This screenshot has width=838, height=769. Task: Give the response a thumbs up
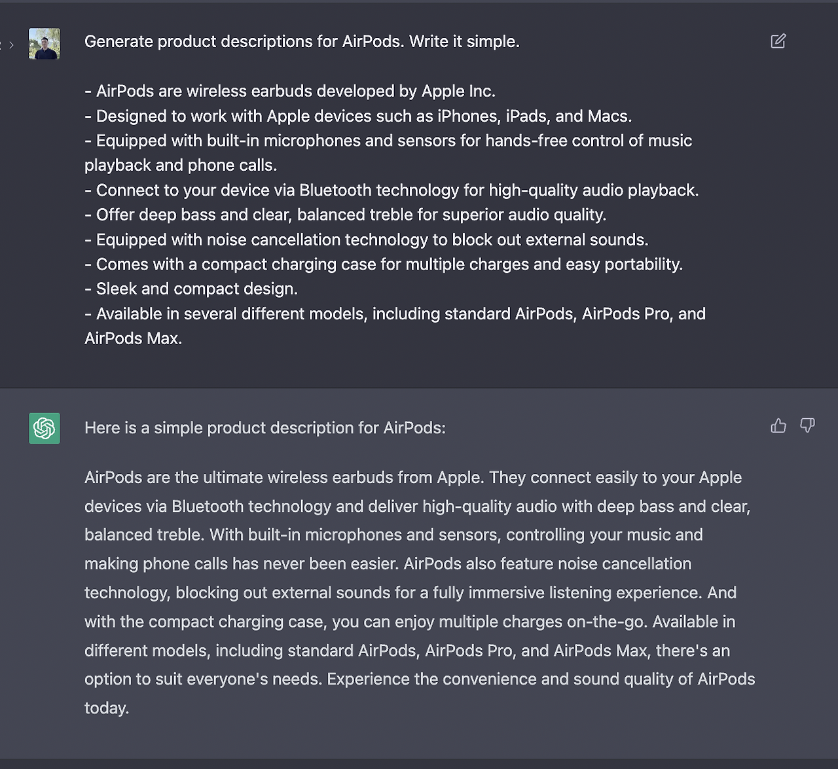(x=778, y=426)
